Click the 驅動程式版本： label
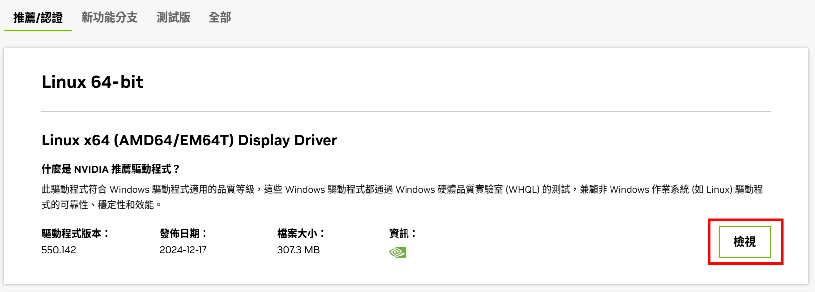The height and width of the screenshot is (292, 815). tap(75, 233)
